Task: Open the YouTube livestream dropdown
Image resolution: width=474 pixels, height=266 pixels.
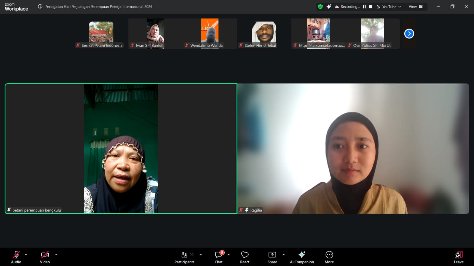Action: point(389,7)
